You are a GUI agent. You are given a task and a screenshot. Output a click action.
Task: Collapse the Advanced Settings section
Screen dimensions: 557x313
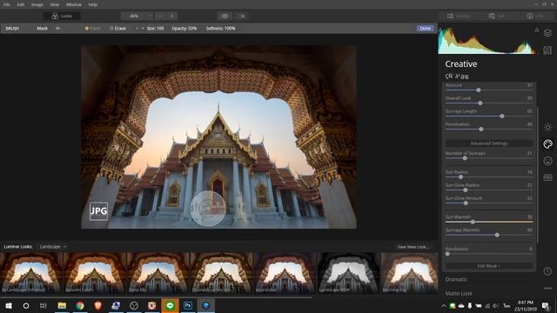click(x=489, y=143)
